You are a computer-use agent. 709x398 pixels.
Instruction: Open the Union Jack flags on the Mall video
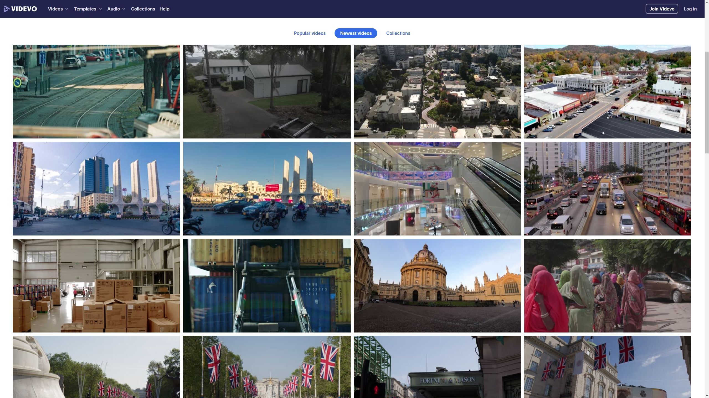click(267, 367)
